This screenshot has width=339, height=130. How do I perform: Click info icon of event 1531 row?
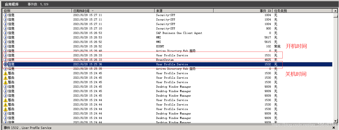6,55
